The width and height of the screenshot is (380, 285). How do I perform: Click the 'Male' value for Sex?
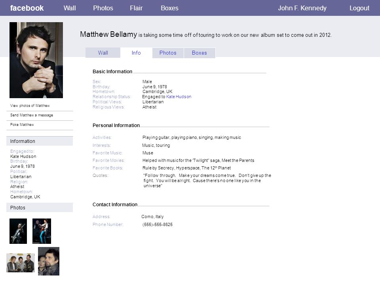(x=147, y=82)
